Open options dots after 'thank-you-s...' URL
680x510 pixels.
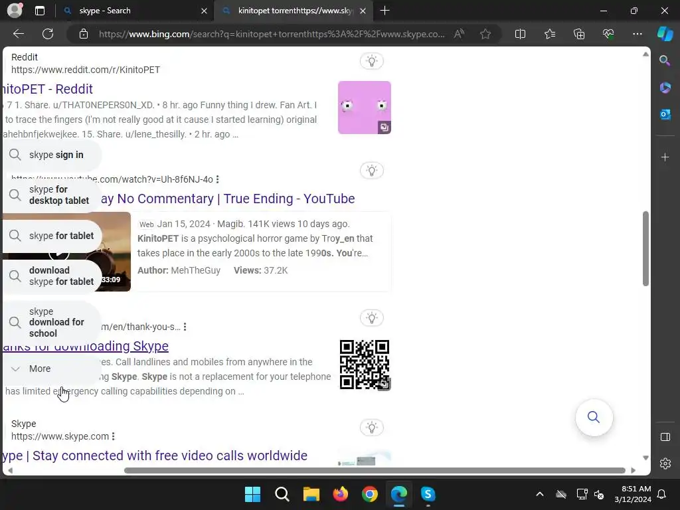(185, 327)
